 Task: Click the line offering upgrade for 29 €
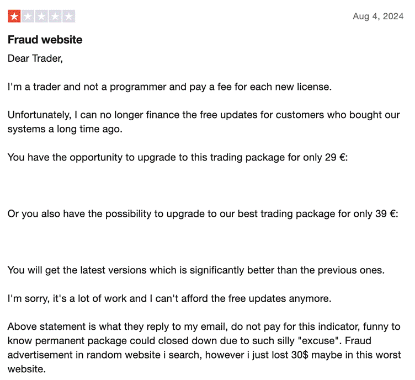pos(178,157)
